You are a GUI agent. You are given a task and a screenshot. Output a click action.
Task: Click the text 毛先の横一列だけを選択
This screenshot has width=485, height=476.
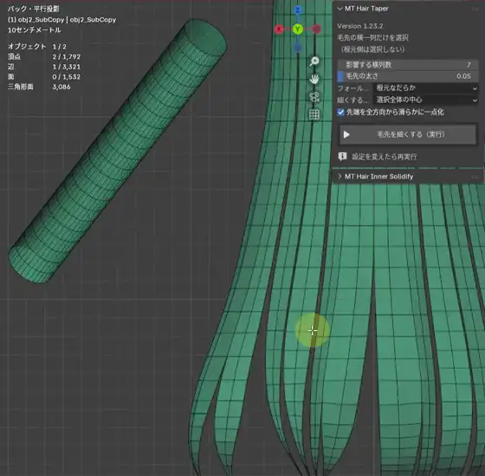tap(372, 38)
